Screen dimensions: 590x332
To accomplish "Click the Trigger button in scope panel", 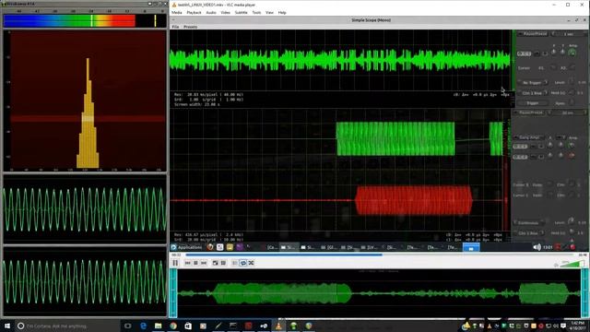I will click(533, 102).
